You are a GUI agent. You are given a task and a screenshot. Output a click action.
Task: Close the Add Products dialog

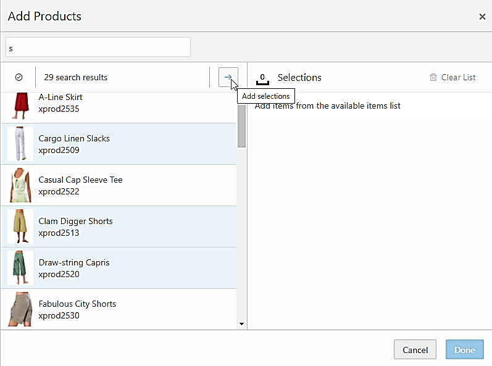click(x=482, y=17)
